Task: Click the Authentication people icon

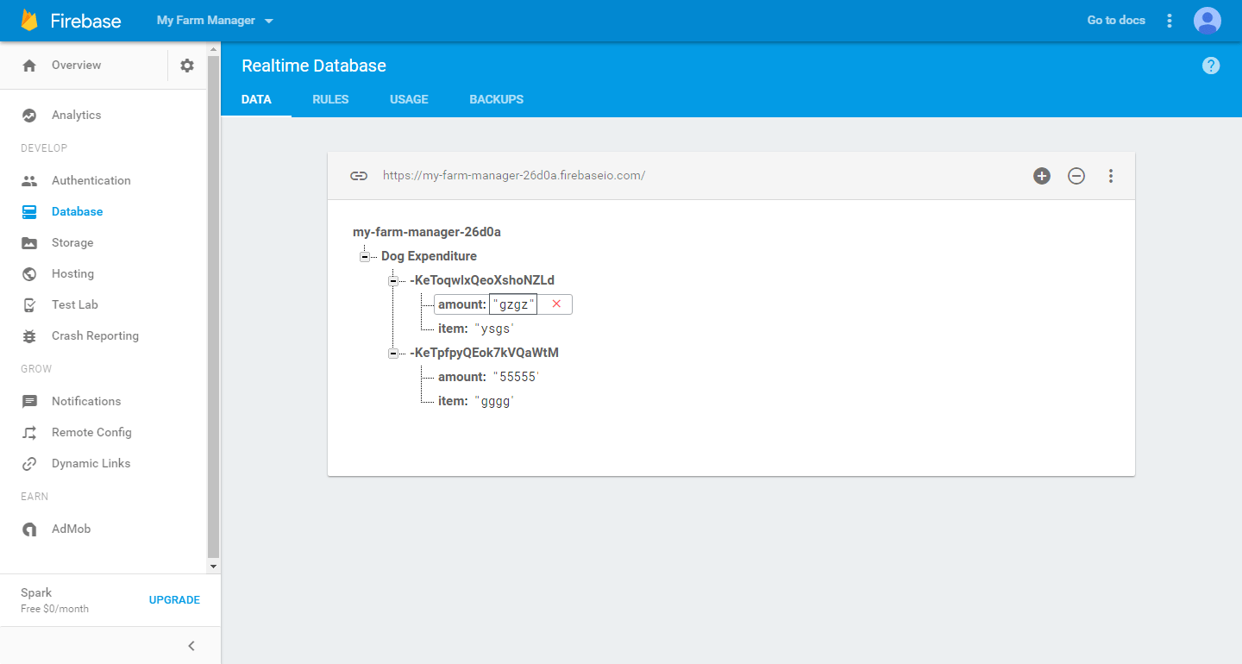Action: (x=29, y=181)
